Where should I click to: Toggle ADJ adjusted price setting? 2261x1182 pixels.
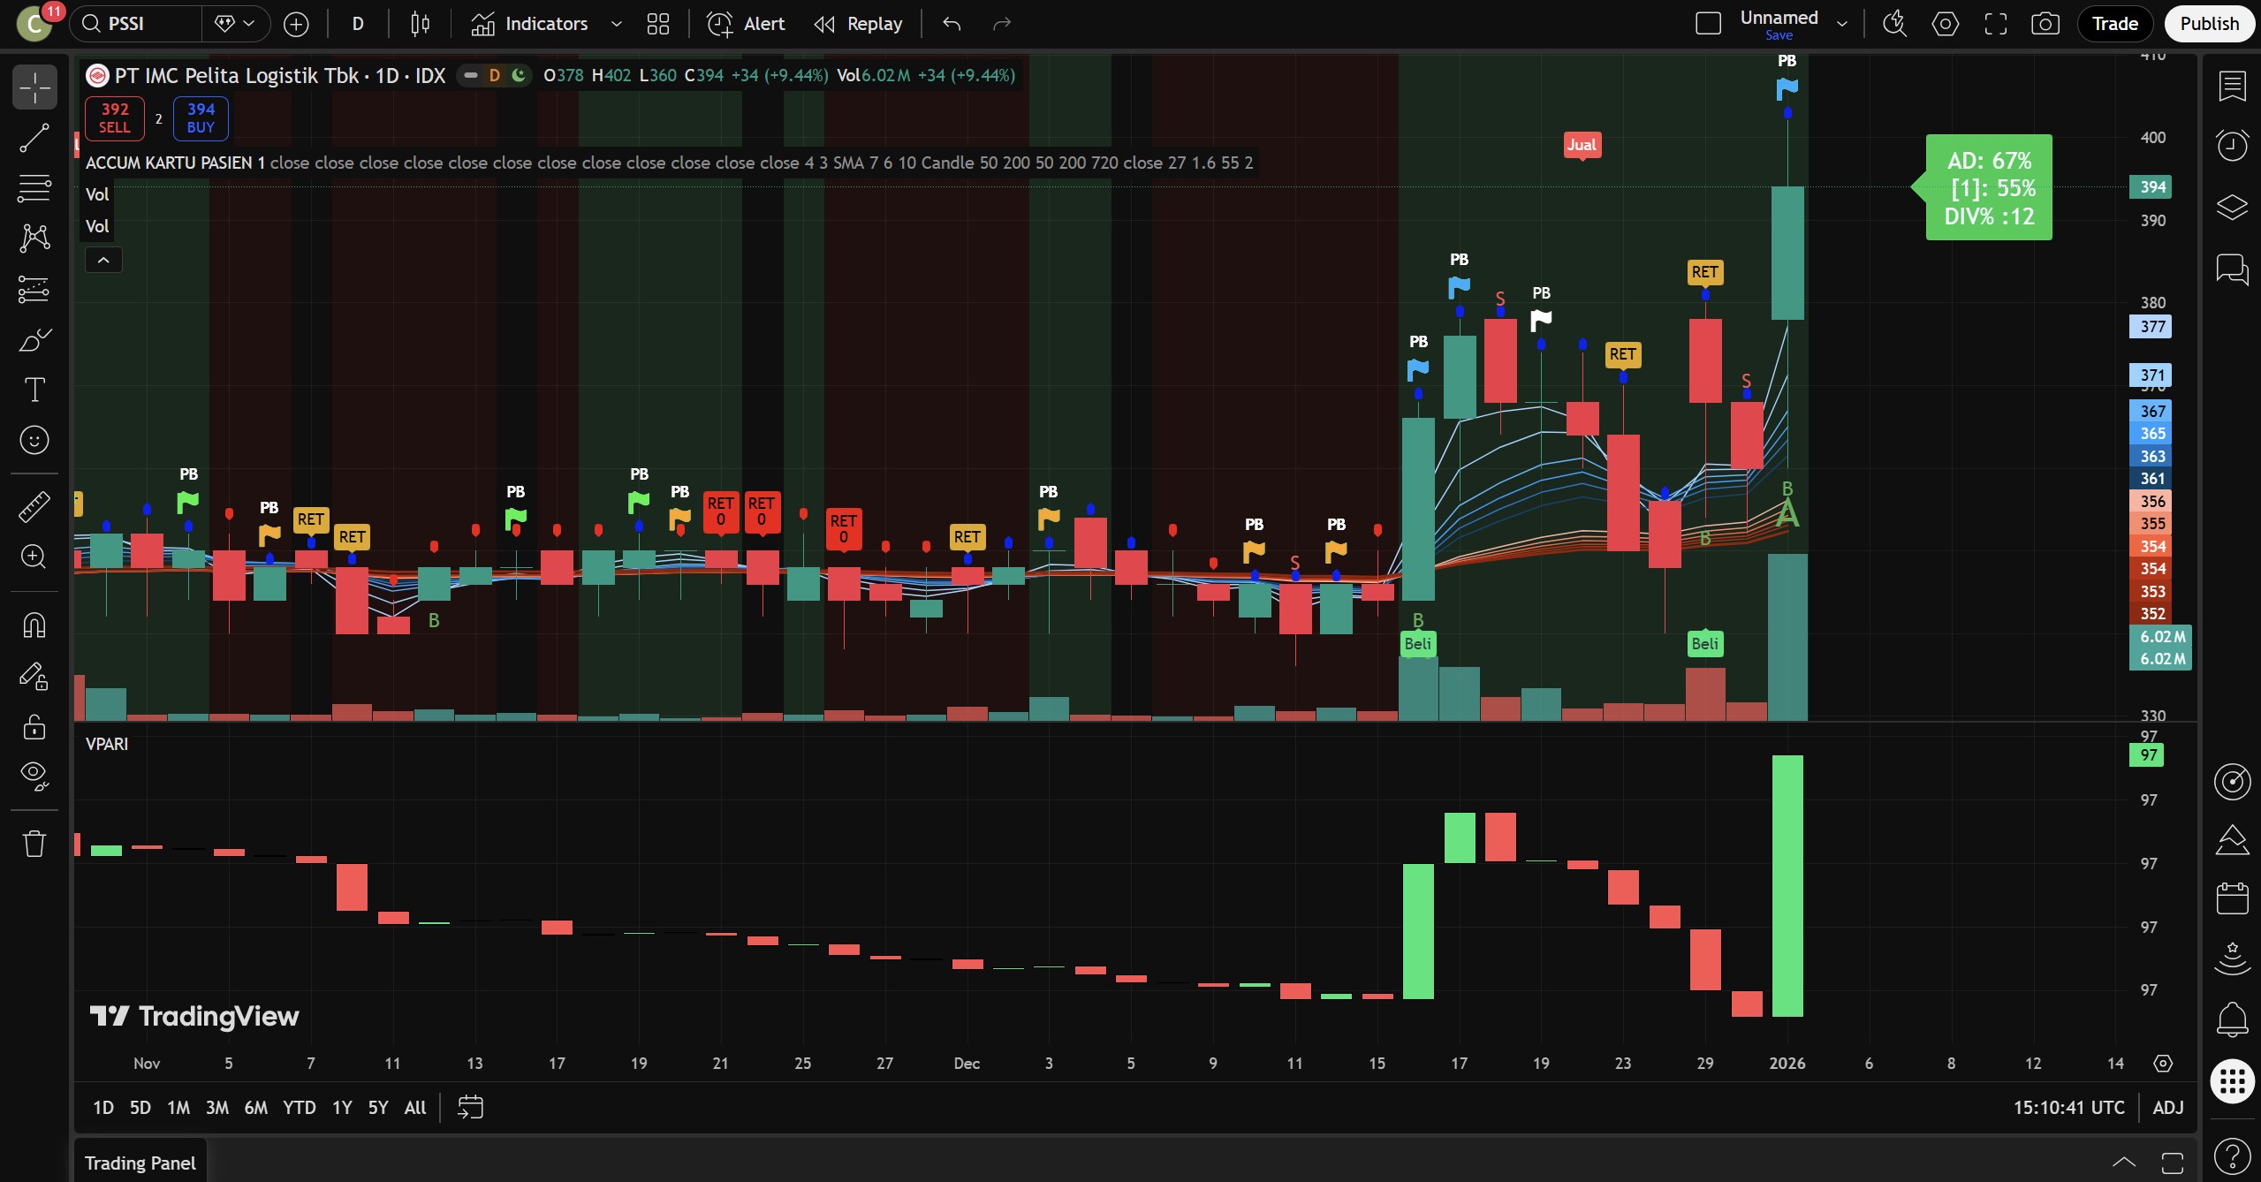(x=2167, y=1108)
